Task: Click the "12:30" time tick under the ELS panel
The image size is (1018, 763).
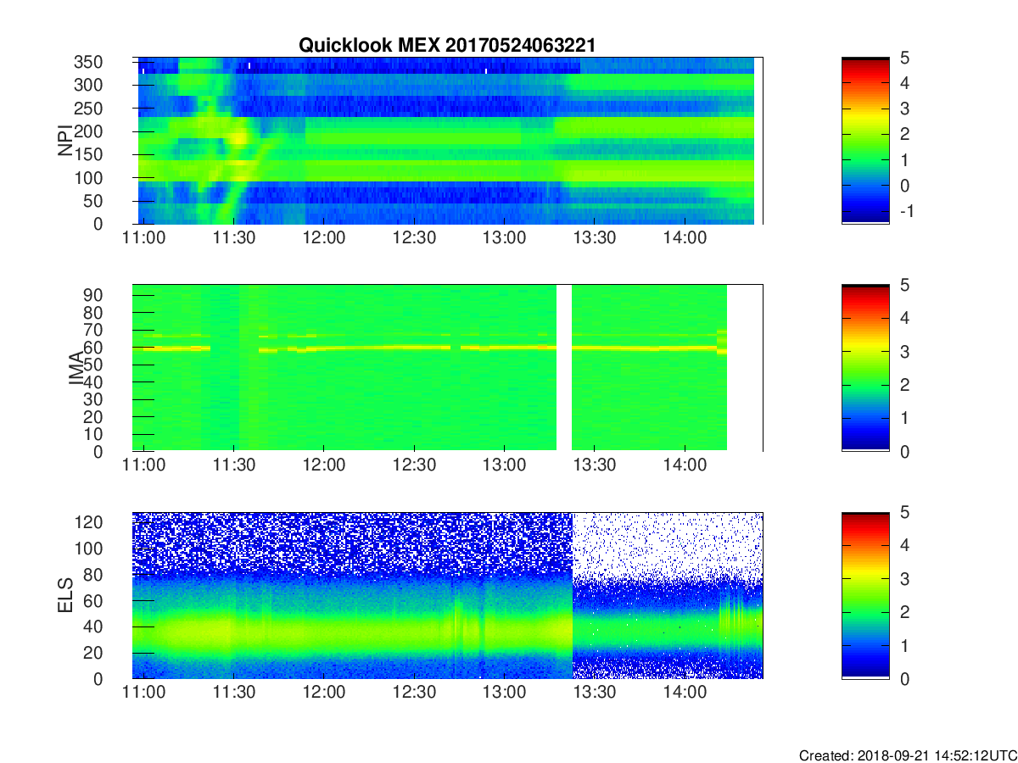Action: [414, 693]
